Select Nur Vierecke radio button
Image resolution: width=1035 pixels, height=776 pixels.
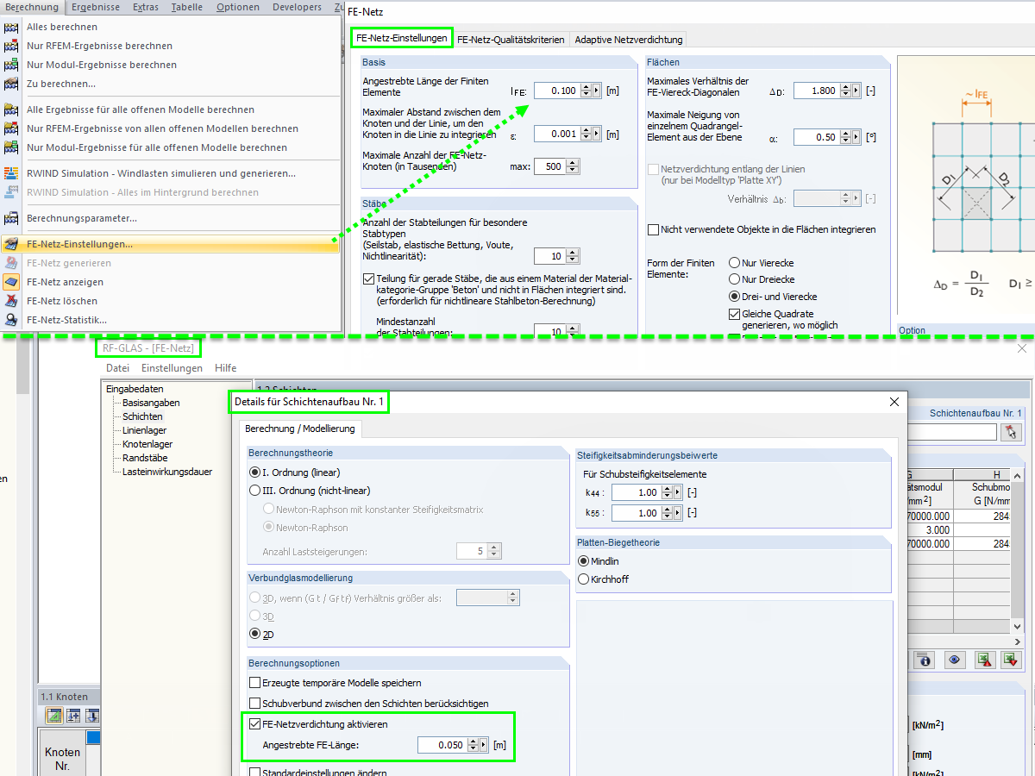(735, 263)
